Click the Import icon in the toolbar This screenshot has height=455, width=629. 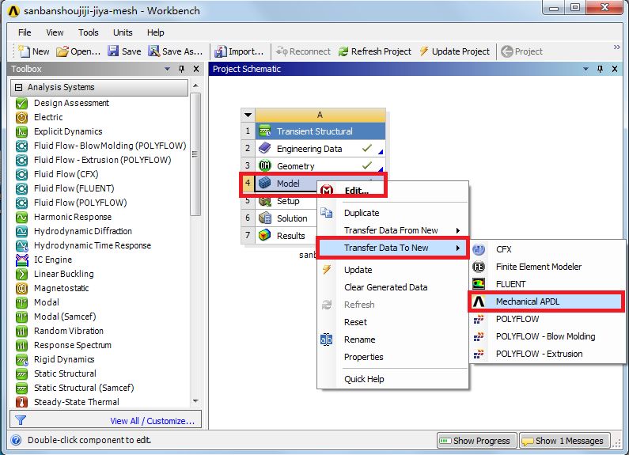tap(221, 51)
